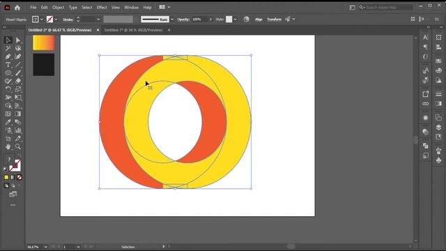
Task: Choose the Gradient tool in toolbar
Action: 18,114
